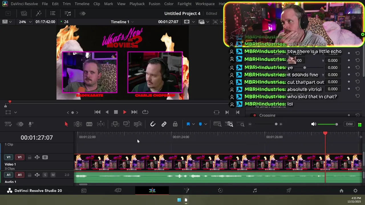The width and height of the screenshot is (365, 205).
Task: Open the marker color dropdown
Action: pos(206,124)
